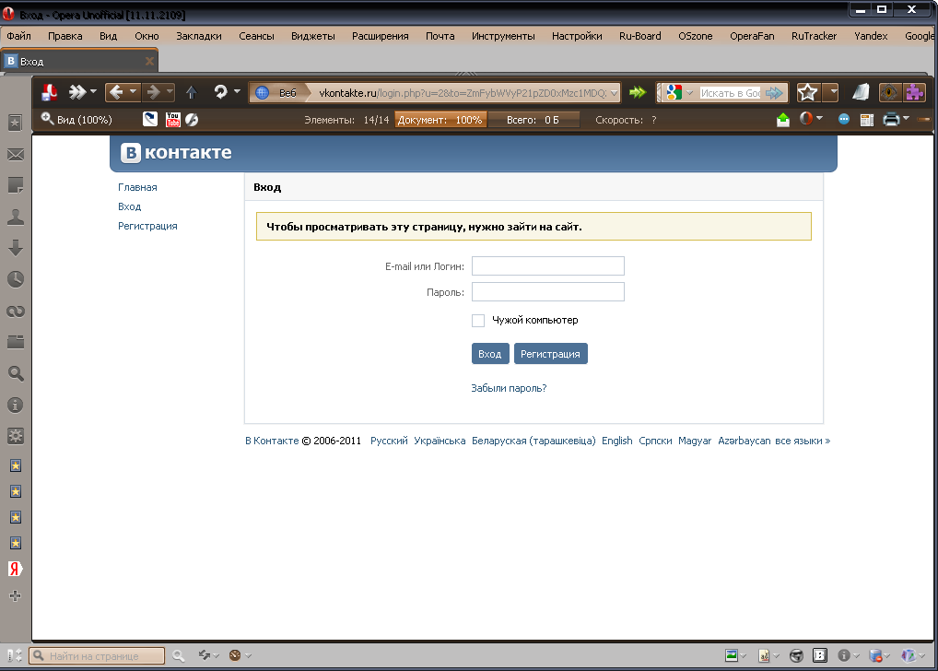Screen dimensions: 938x671
Task: Open the back button history dropdown
Action: pyautogui.click(x=133, y=91)
